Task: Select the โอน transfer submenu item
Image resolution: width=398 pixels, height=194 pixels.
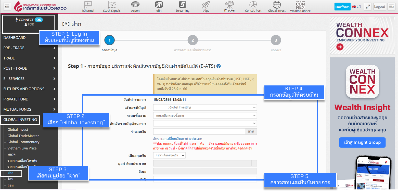Action: (x=10, y=179)
